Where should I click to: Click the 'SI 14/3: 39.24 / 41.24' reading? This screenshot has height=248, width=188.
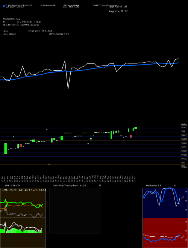tap(29, 22)
